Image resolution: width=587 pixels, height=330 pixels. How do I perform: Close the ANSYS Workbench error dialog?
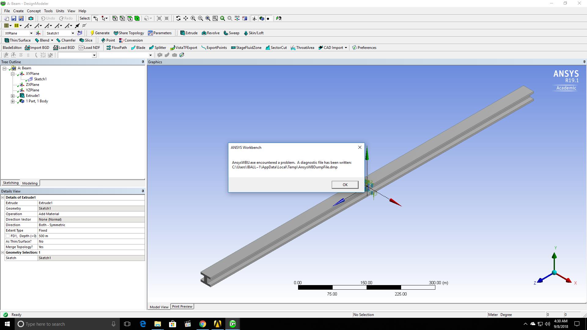(360, 147)
